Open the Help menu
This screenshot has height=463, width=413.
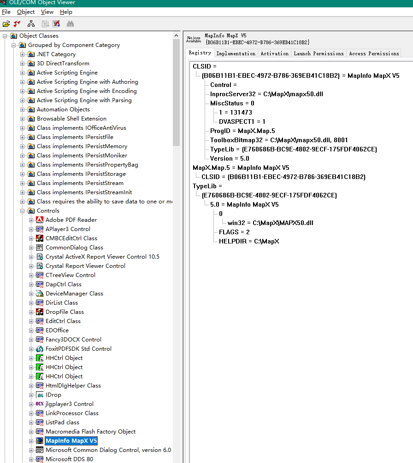[66, 12]
